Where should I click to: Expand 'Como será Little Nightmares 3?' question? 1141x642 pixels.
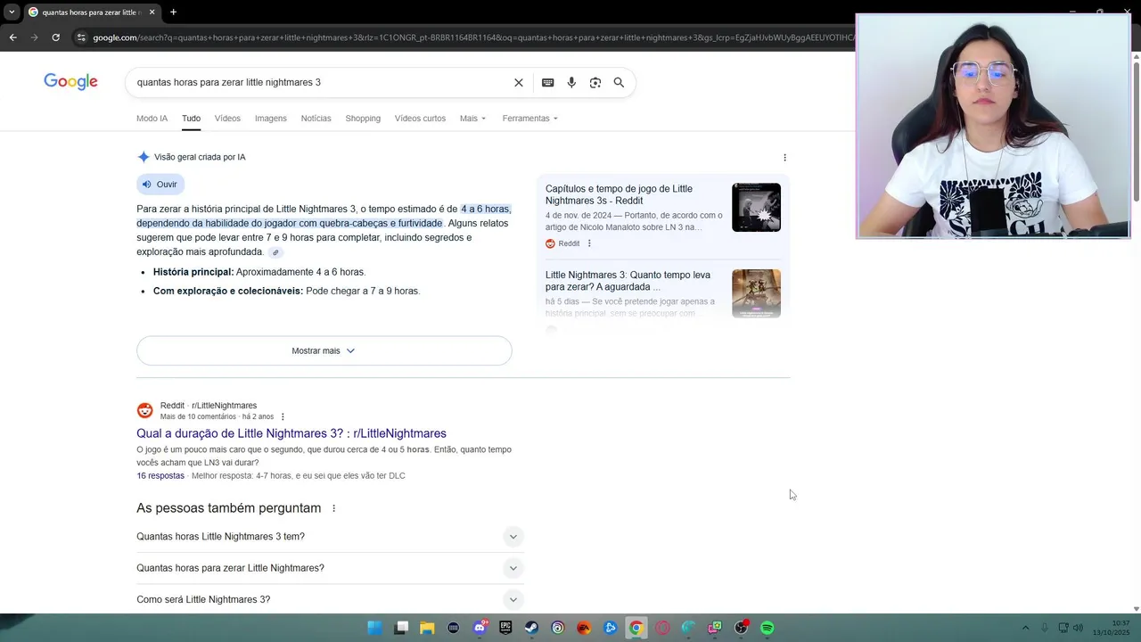click(x=329, y=599)
